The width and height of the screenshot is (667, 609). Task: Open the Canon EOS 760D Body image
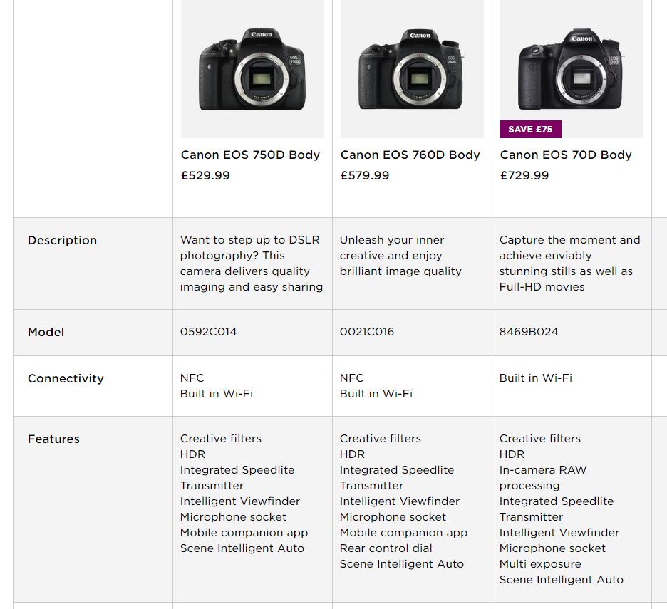pos(412,69)
